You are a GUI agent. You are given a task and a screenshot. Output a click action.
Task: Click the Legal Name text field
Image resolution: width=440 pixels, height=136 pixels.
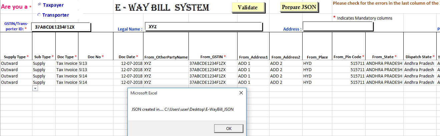click(x=203, y=27)
